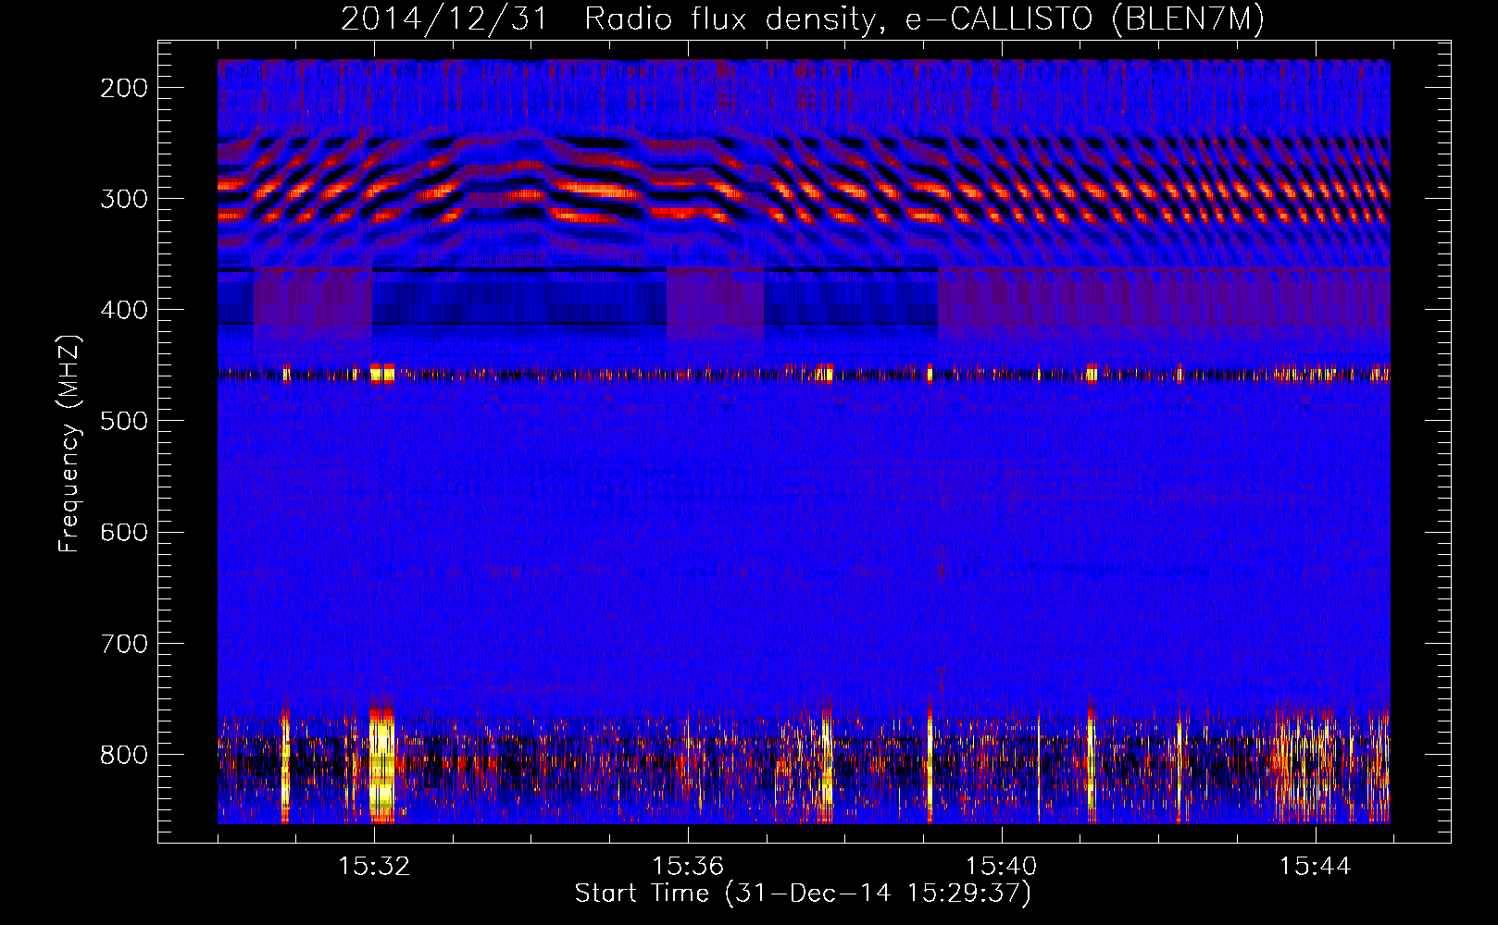This screenshot has height=925, width=1498.
Task: Click the 15:44 time tick label
Action: coord(1316,867)
